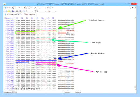The height and width of the screenshot is (97, 140).
Task: Open the Анализ menu
Action: point(31,8)
